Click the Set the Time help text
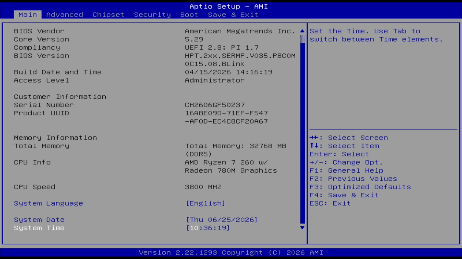Screen dimensions: 462x259 coord(376,35)
